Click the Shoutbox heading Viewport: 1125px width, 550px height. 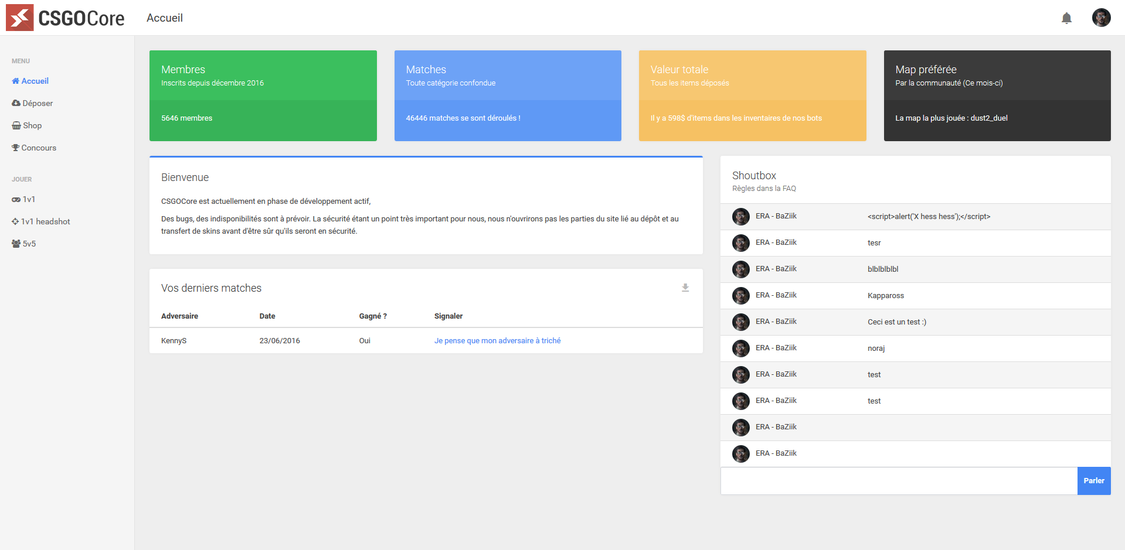754,176
